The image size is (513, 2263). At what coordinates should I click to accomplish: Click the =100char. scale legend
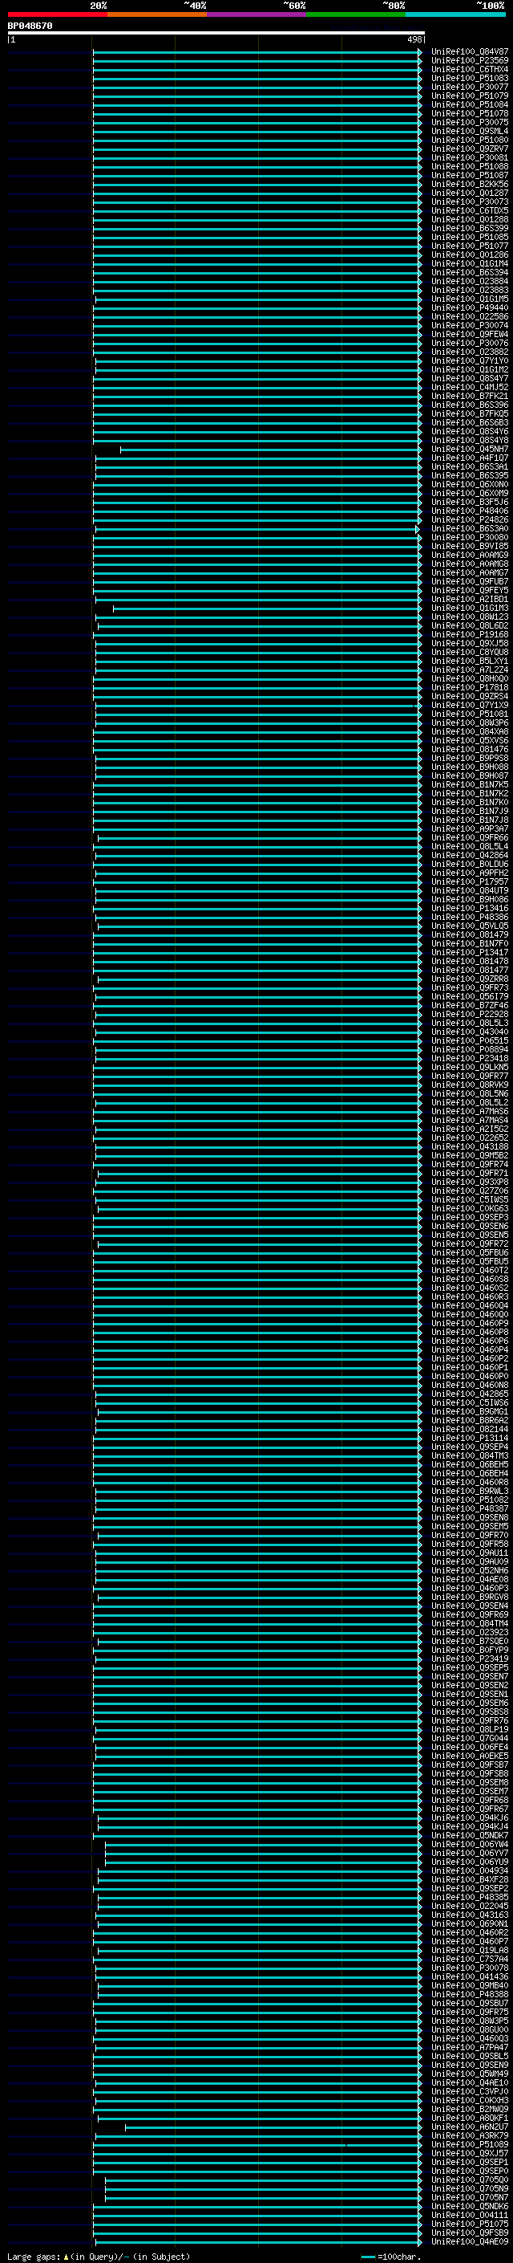[x=391, y=2256]
